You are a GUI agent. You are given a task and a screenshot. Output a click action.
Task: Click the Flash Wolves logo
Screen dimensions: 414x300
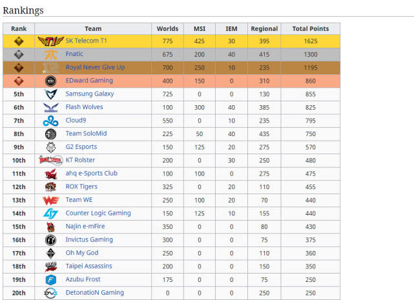coord(50,107)
